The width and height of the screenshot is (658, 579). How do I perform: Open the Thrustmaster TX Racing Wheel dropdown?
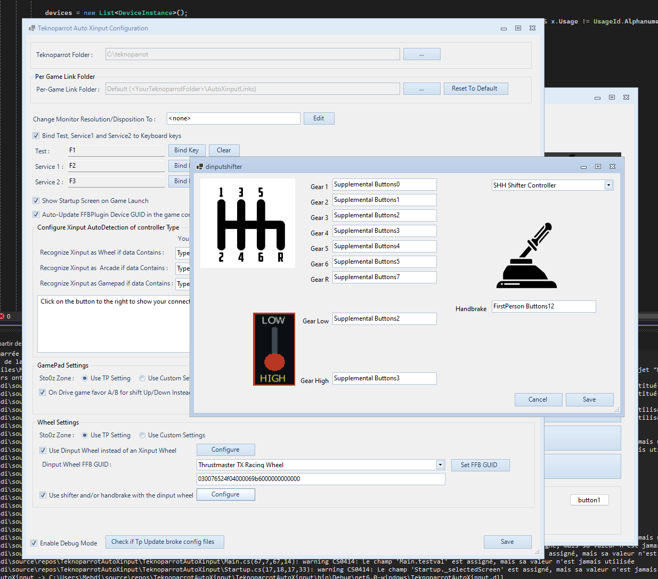pos(440,465)
